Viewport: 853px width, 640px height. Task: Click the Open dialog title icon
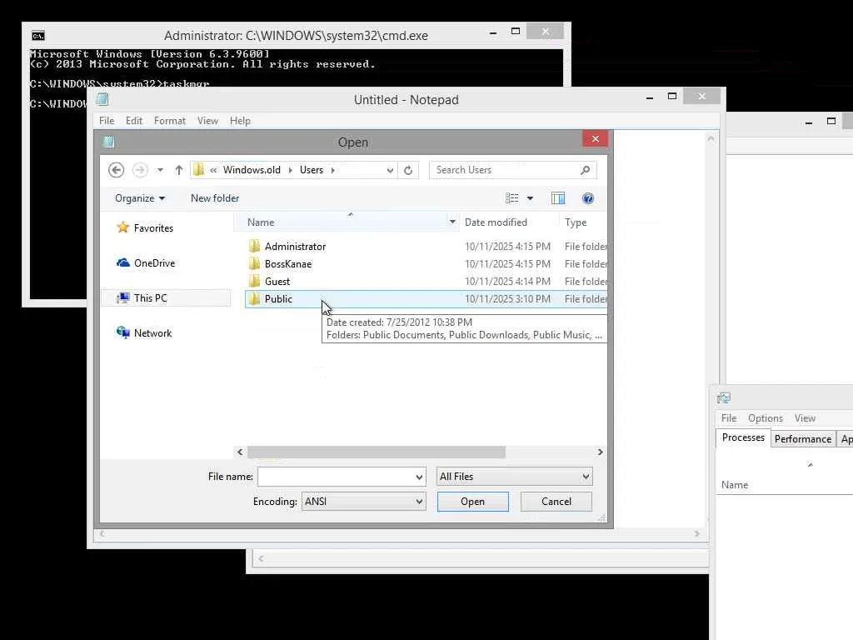tap(109, 142)
